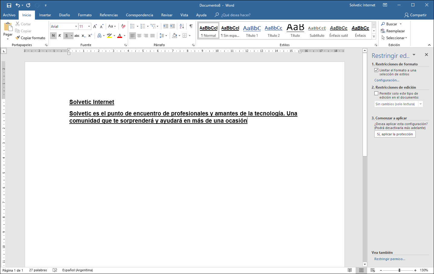
Task: Click Copiar formato paintbrush
Action: (x=30, y=38)
